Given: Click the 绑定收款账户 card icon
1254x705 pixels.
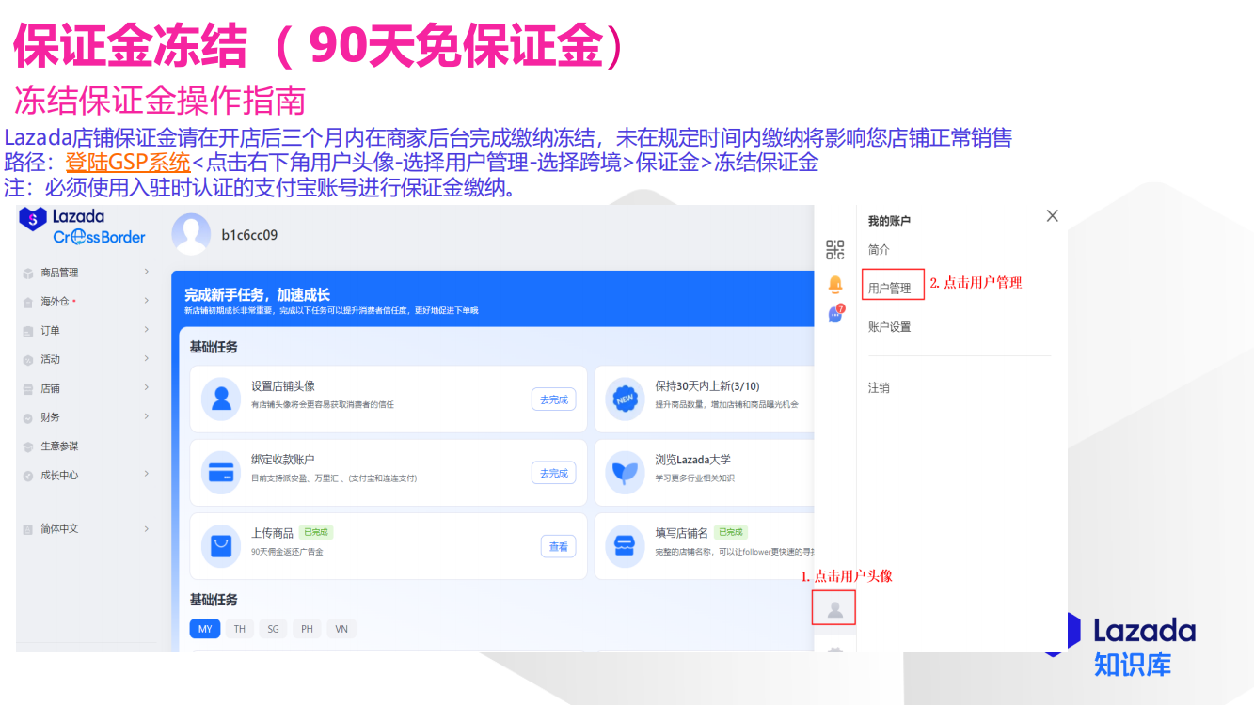Looking at the screenshot, I should (x=221, y=472).
